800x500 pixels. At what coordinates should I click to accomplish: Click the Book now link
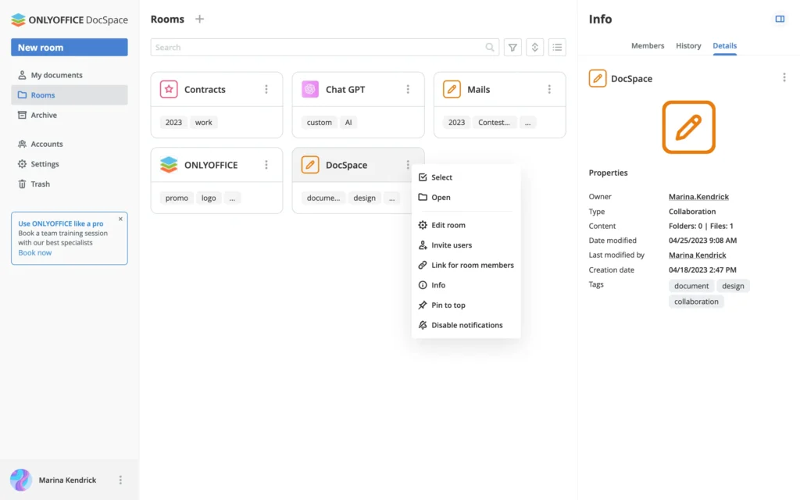(34, 252)
